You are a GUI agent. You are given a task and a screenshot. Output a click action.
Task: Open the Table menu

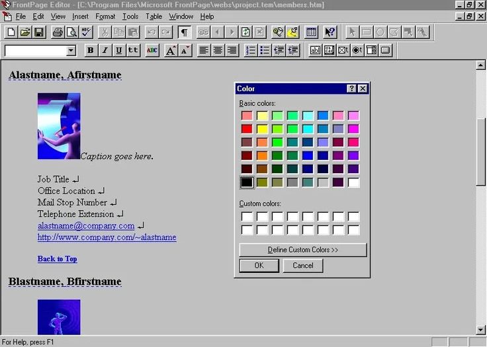(154, 16)
